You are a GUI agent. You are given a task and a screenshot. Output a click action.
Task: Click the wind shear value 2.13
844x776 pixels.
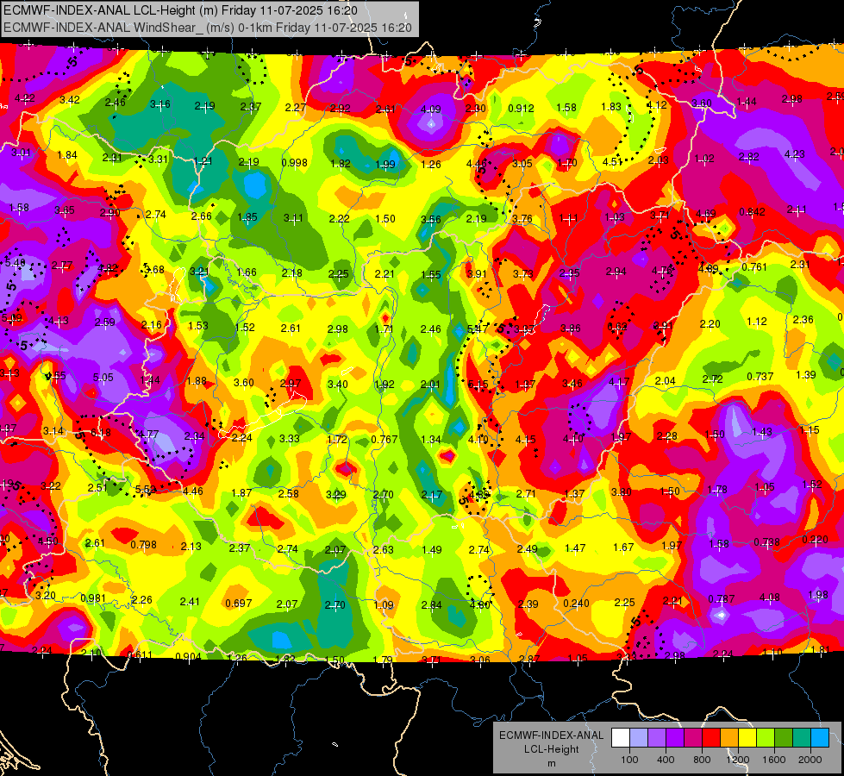(x=191, y=546)
